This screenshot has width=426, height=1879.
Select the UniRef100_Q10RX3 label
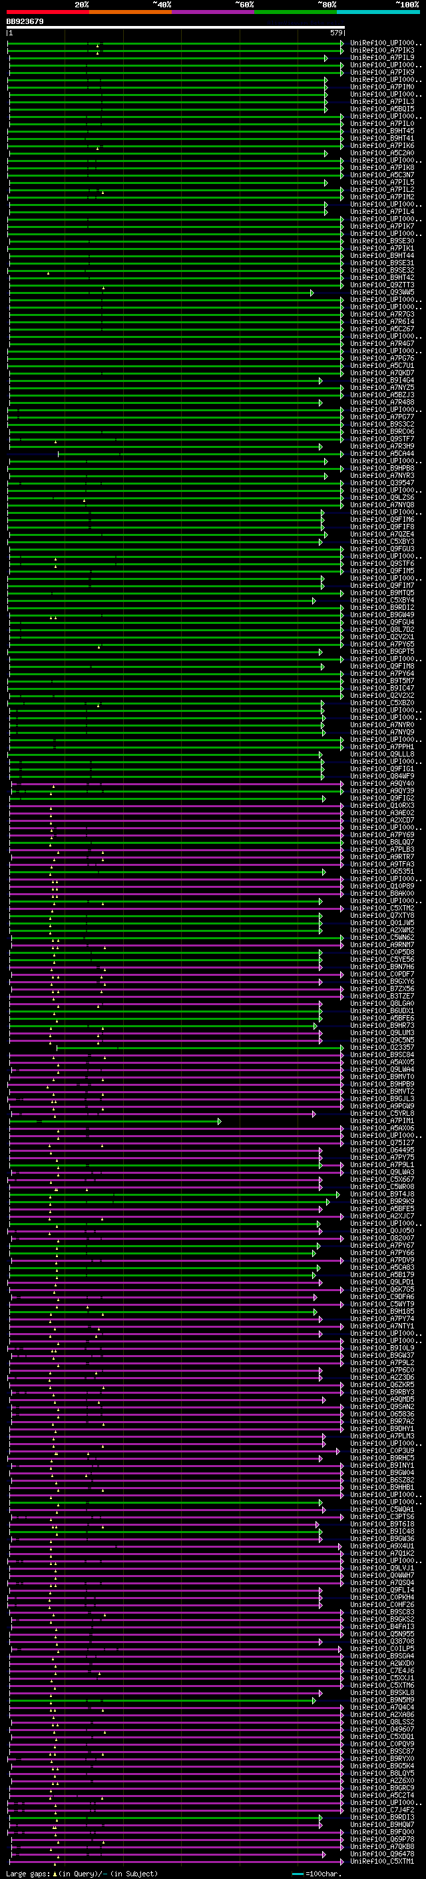[x=382, y=806]
